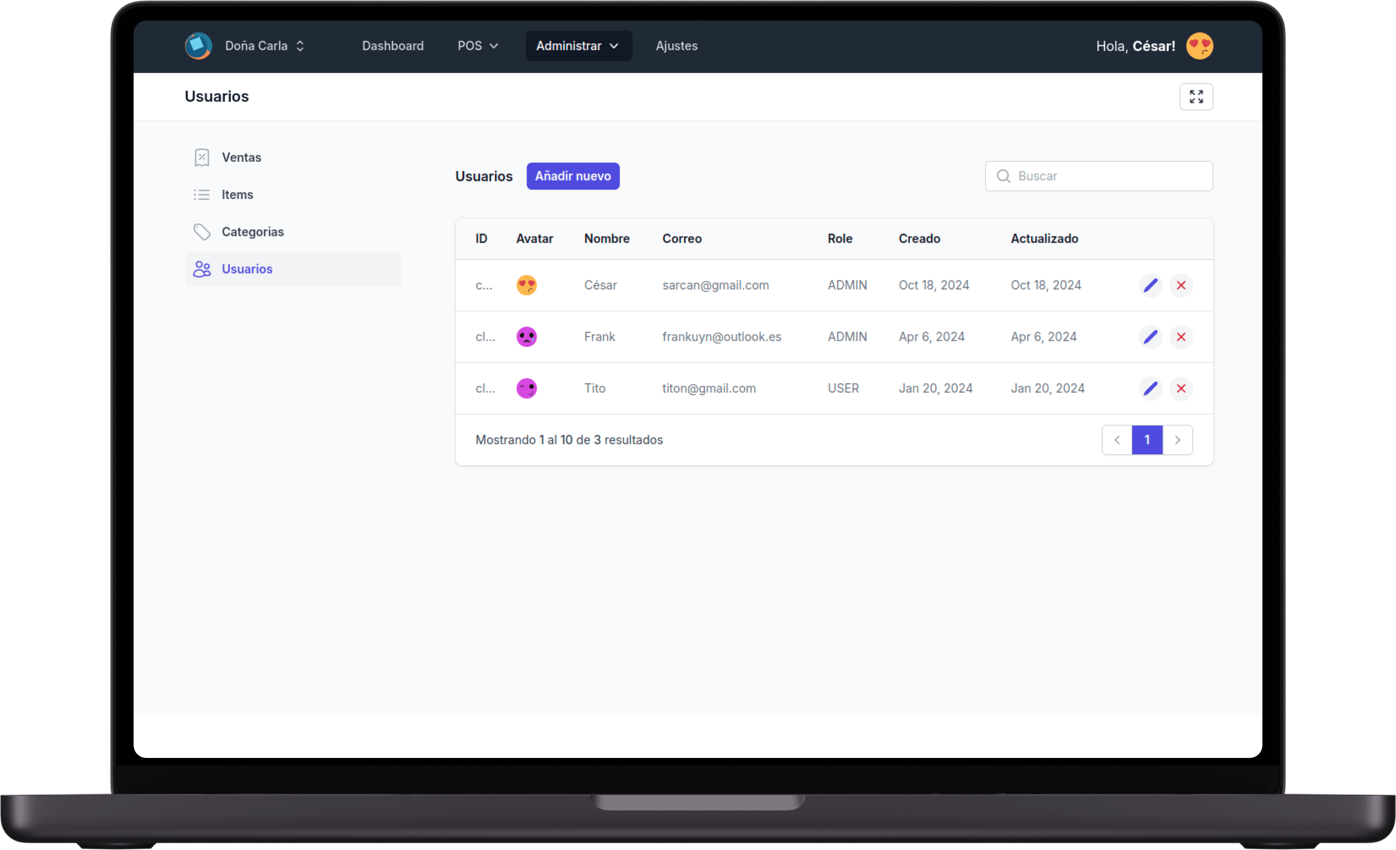Go to the Dashboard menu item

pyautogui.click(x=393, y=46)
